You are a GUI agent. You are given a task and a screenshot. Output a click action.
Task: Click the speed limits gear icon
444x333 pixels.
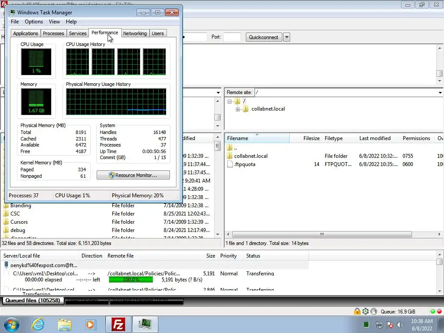(366, 311)
